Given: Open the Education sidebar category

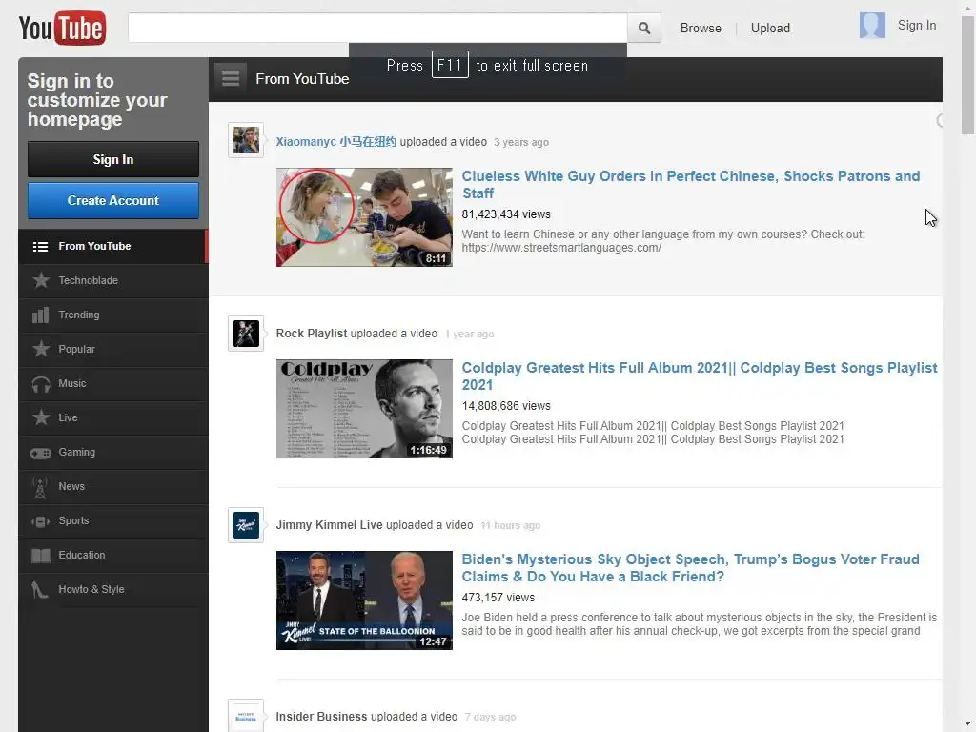Looking at the screenshot, I should [113, 555].
